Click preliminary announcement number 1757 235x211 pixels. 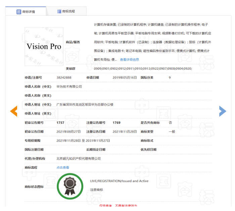click(x=60, y=122)
